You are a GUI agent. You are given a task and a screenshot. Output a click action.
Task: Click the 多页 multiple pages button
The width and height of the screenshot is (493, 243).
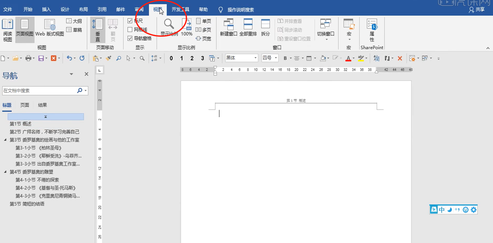(203, 30)
